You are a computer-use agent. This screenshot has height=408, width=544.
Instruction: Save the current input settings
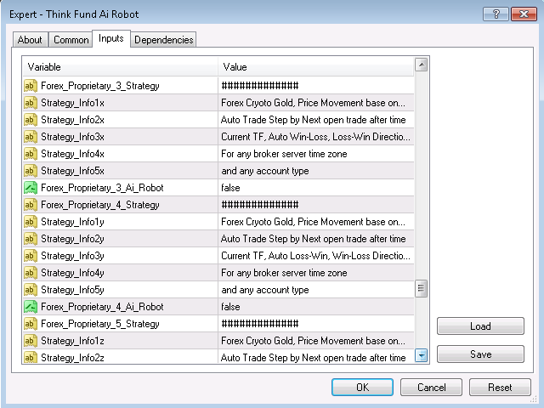(480, 354)
